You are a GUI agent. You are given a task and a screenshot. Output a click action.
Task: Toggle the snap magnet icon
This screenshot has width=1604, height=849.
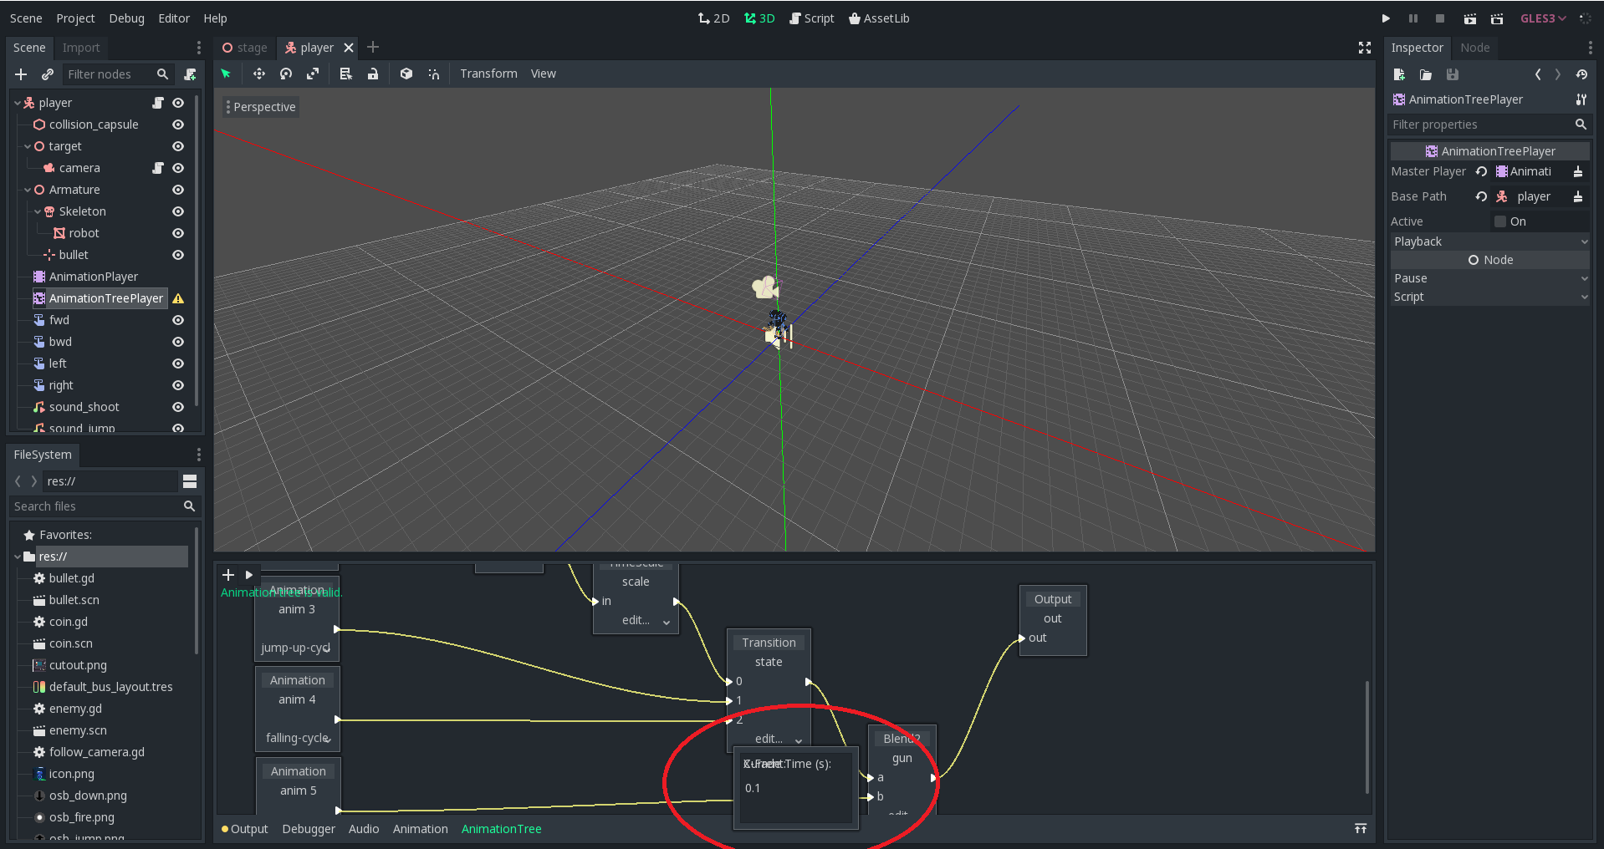coord(433,74)
